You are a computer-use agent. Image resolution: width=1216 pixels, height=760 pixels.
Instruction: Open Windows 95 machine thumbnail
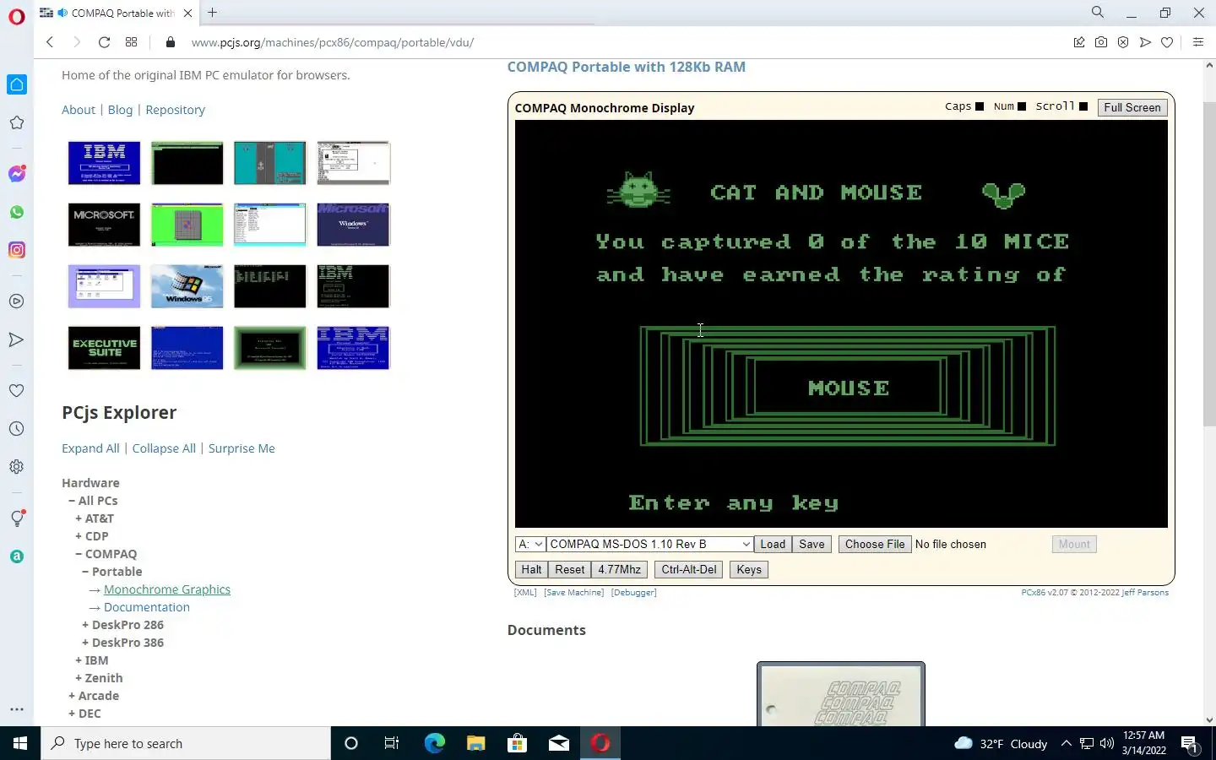tap(187, 286)
